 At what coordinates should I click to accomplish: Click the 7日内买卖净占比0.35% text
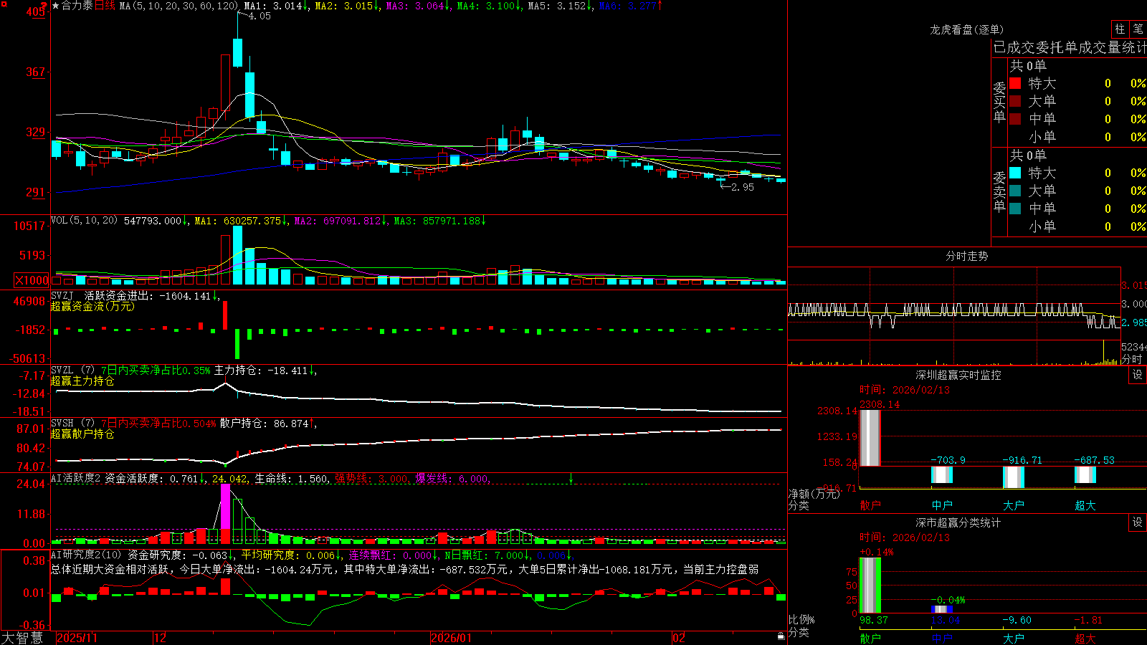(156, 371)
